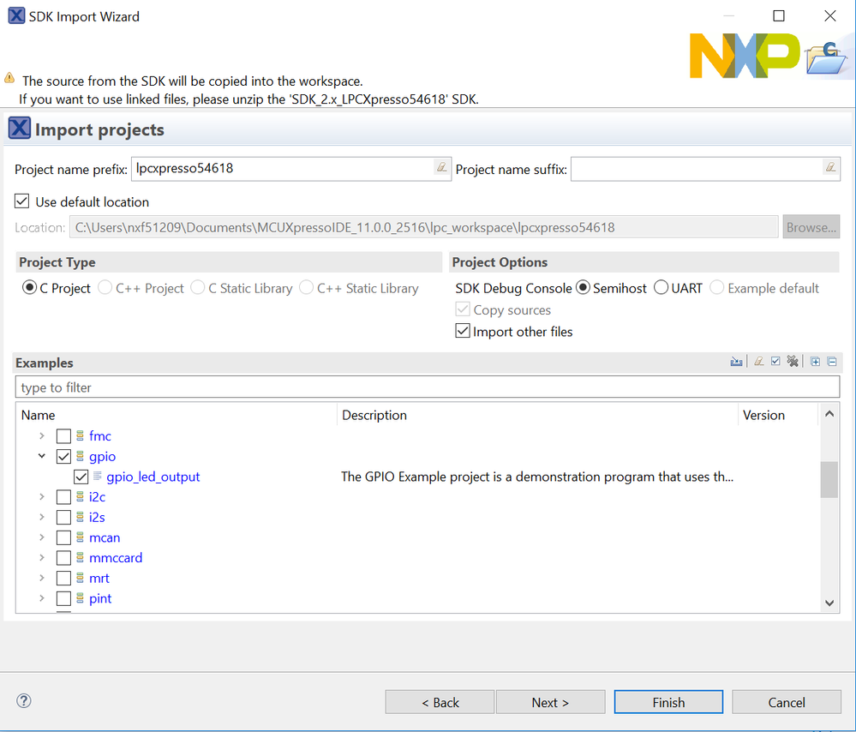This screenshot has height=732, width=856.
Task: Select UART debug console option
Action: (x=661, y=287)
